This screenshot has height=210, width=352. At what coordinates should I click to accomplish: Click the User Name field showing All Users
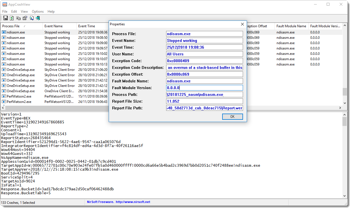click(204, 54)
